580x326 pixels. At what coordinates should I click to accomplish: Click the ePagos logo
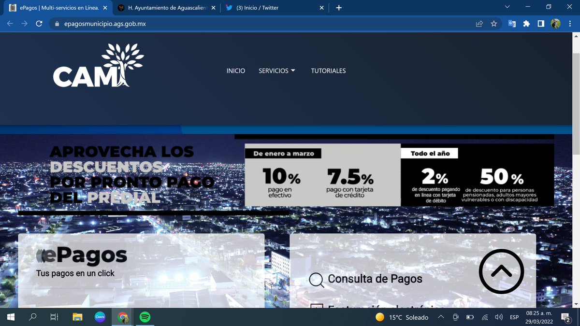coord(82,255)
